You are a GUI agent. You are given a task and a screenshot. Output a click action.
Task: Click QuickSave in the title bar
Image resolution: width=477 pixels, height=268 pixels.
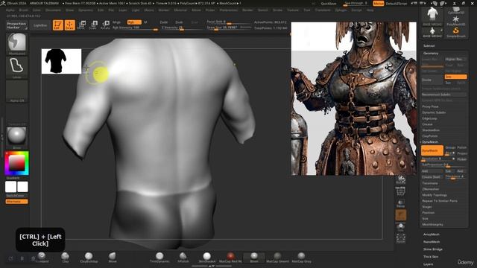pyautogui.click(x=329, y=4)
